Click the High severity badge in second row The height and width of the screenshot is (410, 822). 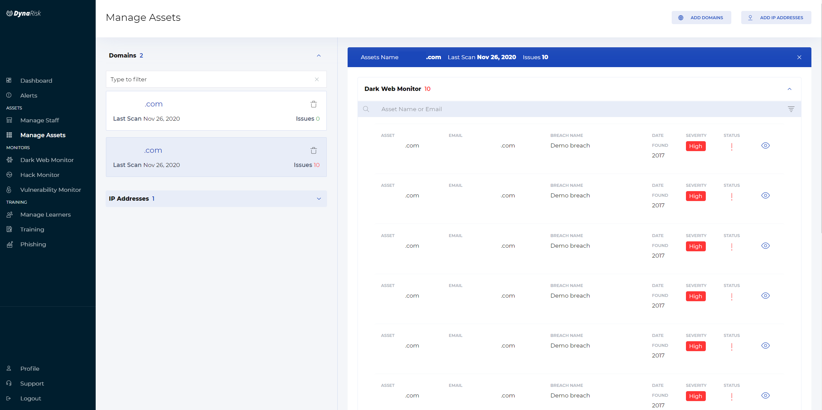696,196
